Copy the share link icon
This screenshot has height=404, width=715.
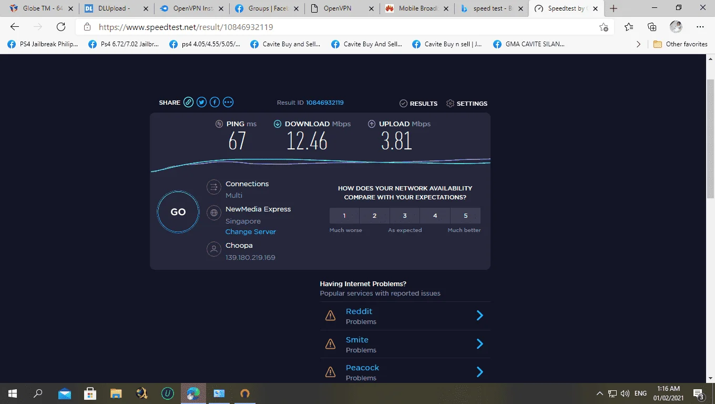(x=188, y=103)
